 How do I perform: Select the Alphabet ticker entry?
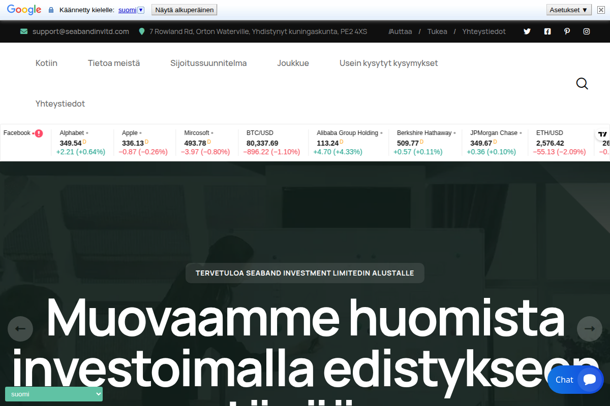[82, 143]
